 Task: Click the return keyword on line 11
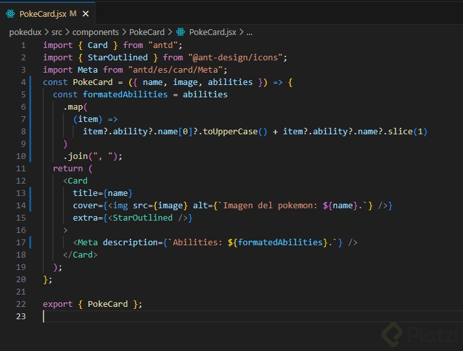68,169
